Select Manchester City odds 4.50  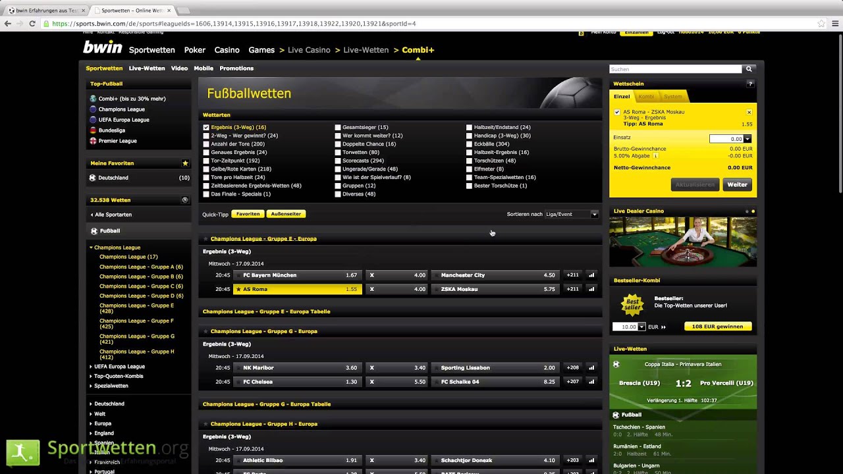(x=495, y=275)
